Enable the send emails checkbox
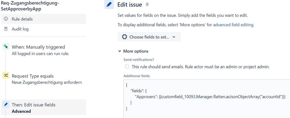 (127, 67)
